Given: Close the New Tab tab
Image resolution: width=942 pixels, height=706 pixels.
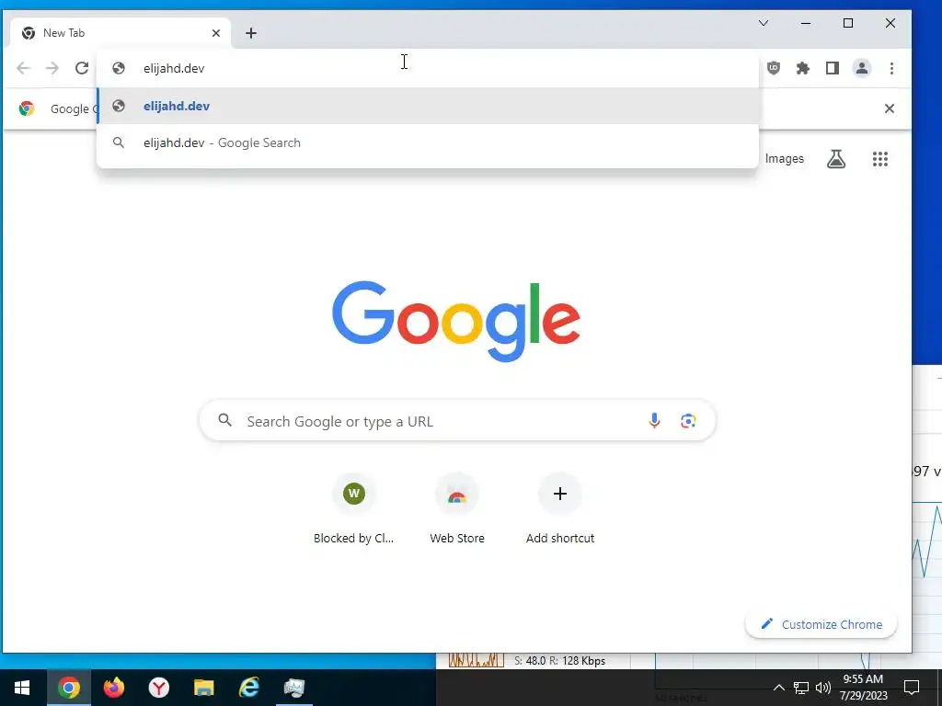Looking at the screenshot, I should coord(215,33).
